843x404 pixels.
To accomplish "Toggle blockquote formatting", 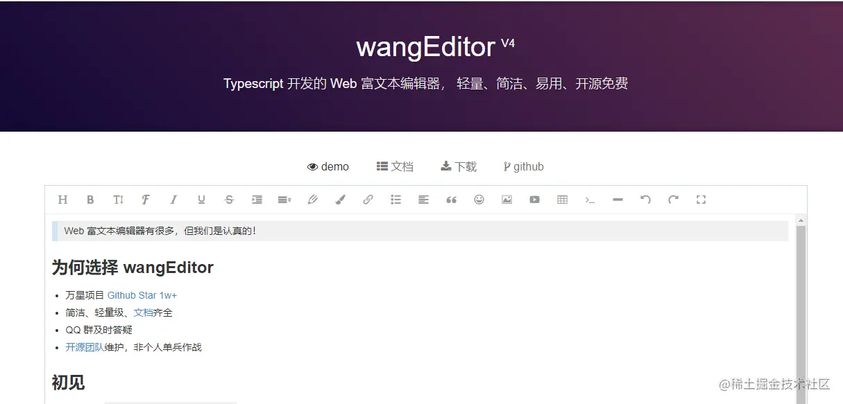I will point(451,200).
